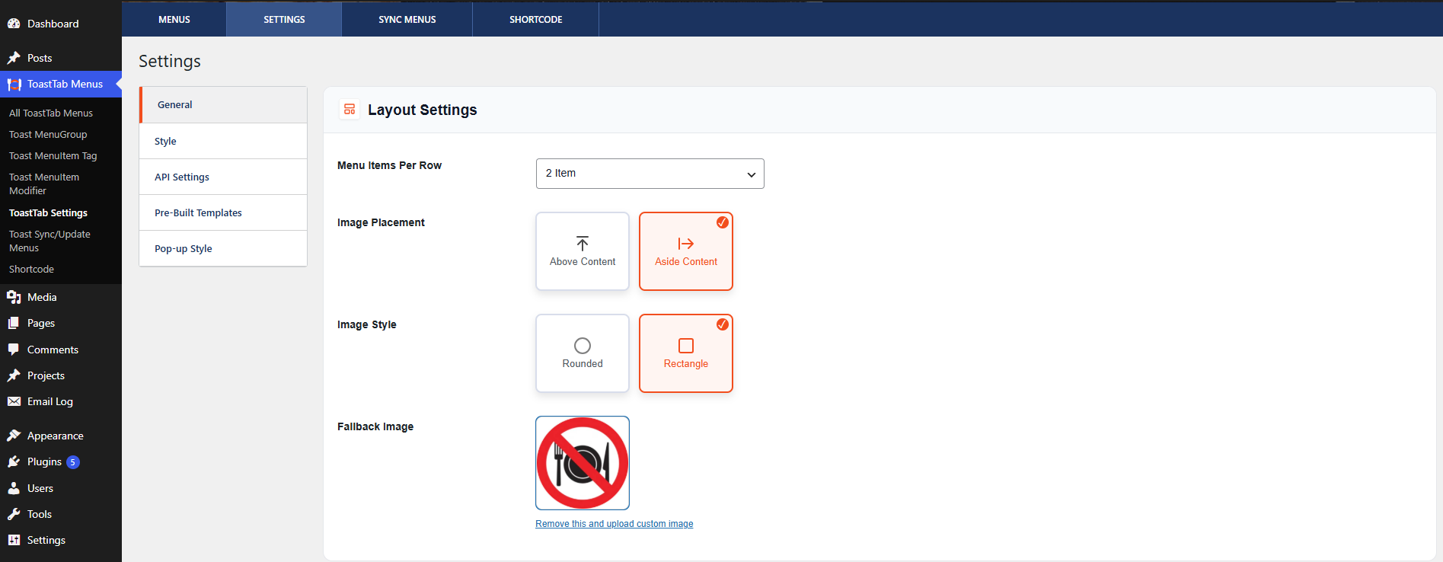Choose Rounded image style
1443x562 pixels.
(x=583, y=353)
